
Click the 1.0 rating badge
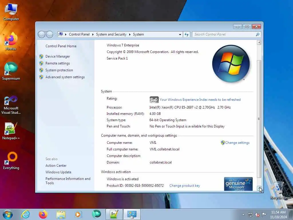pos(154,100)
